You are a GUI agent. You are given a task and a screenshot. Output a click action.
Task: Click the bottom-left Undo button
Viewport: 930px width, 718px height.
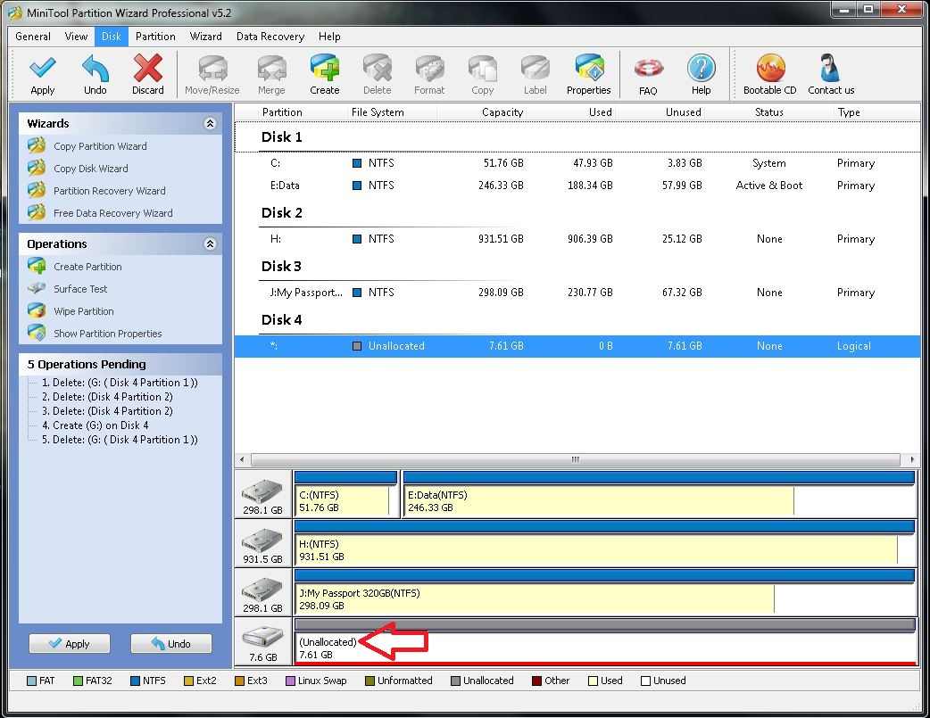(x=170, y=643)
